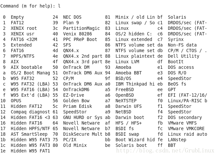The image size is (218, 157).
Task: Click the "NEC DOS" entry
Action: pos(72,17)
